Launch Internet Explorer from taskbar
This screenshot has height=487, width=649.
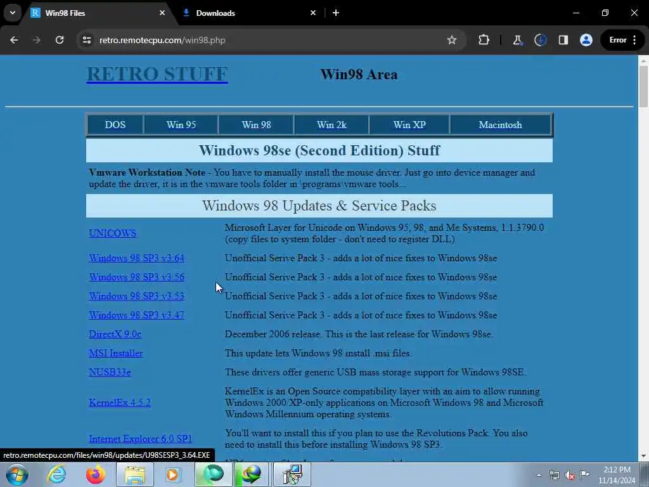(x=56, y=474)
